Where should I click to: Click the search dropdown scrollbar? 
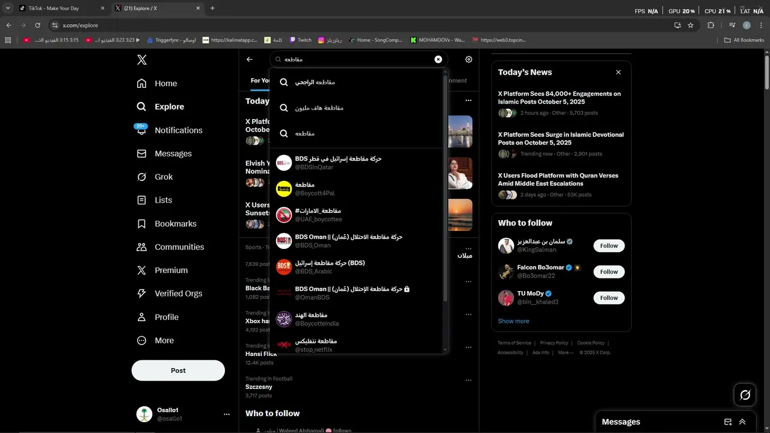click(x=445, y=188)
